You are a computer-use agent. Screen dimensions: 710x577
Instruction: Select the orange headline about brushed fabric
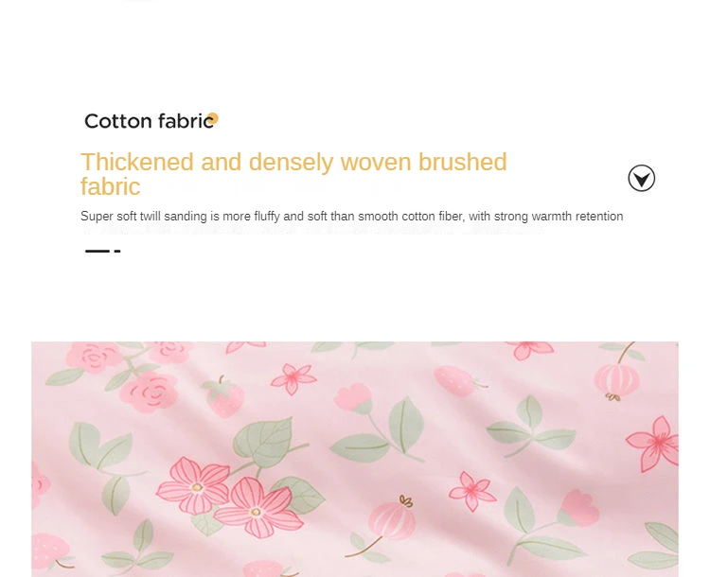tap(293, 174)
